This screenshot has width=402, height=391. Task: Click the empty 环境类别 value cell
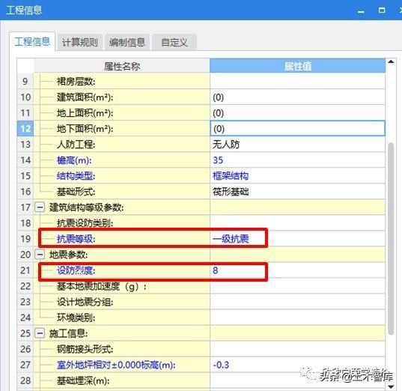pos(297,318)
